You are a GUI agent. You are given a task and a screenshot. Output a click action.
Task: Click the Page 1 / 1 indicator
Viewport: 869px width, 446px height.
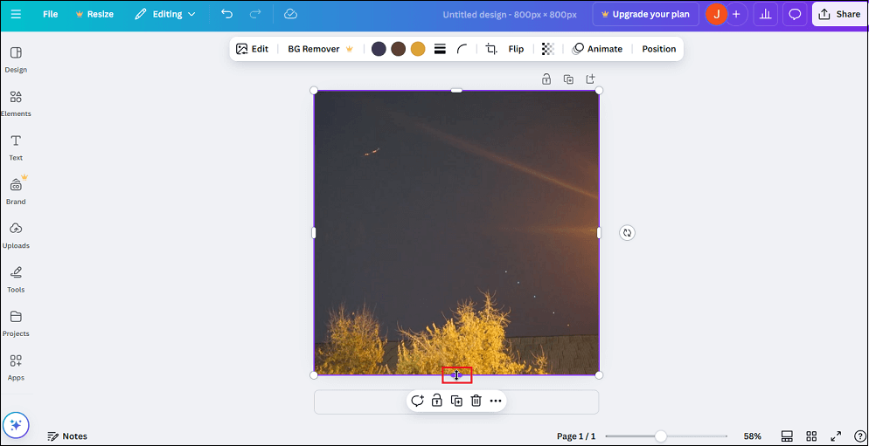point(576,436)
